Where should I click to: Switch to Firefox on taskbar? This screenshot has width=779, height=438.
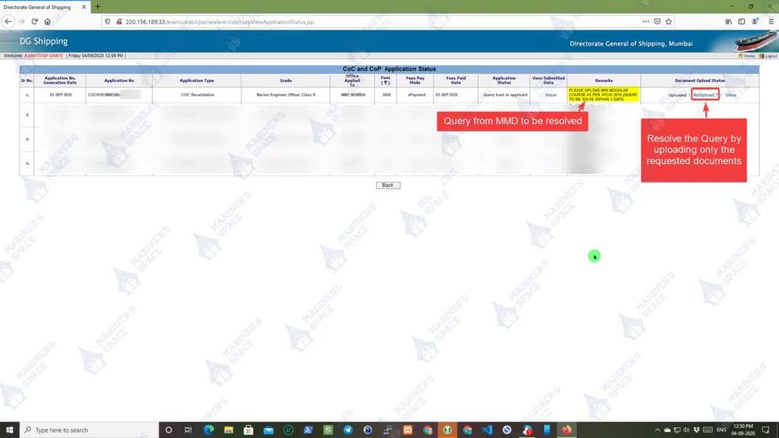click(x=566, y=430)
